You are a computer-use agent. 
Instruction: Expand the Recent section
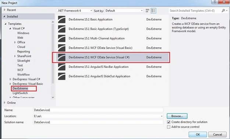pos(4,10)
